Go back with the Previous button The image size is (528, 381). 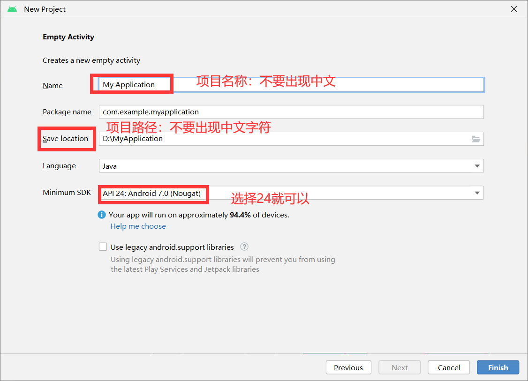pyautogui.click(x=348, y=367)
